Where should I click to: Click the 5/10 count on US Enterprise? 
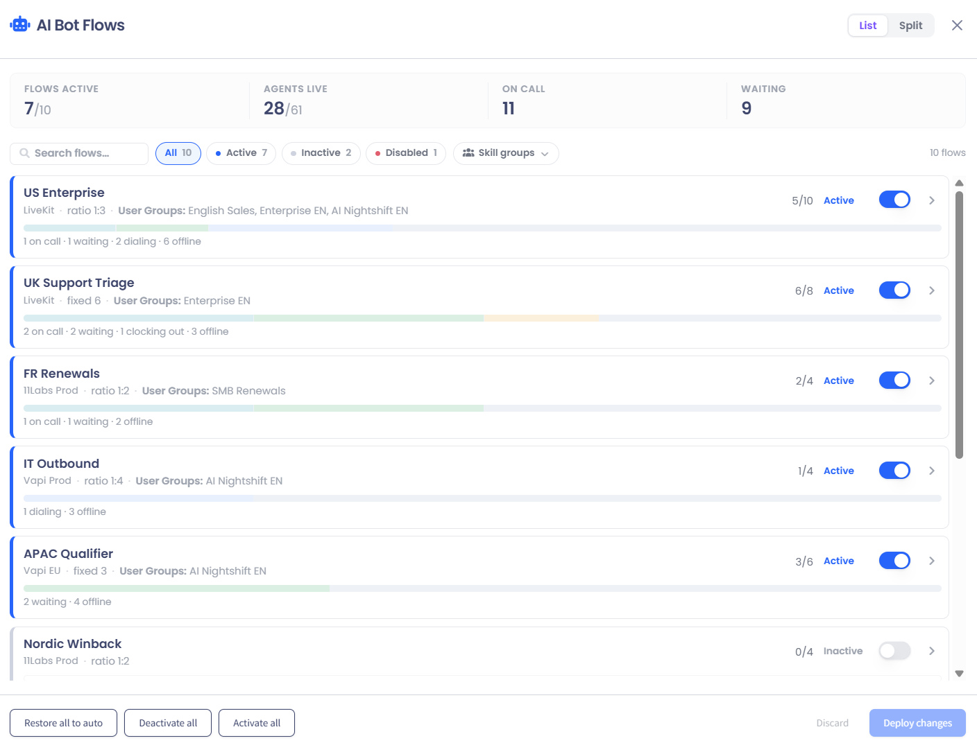(x=802, y=201)
